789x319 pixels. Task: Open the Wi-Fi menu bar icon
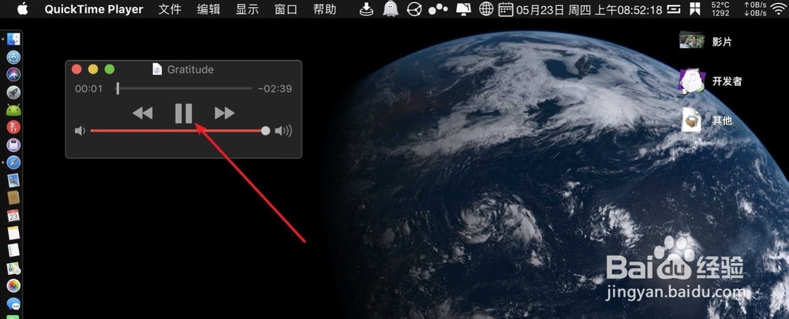(x=778, y=9)
